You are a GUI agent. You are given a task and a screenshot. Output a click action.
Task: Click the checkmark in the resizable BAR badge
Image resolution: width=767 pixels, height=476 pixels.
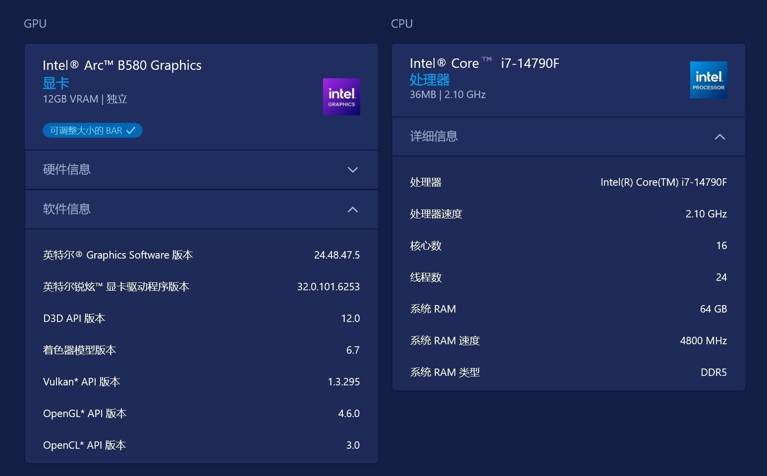pos(131,131)
